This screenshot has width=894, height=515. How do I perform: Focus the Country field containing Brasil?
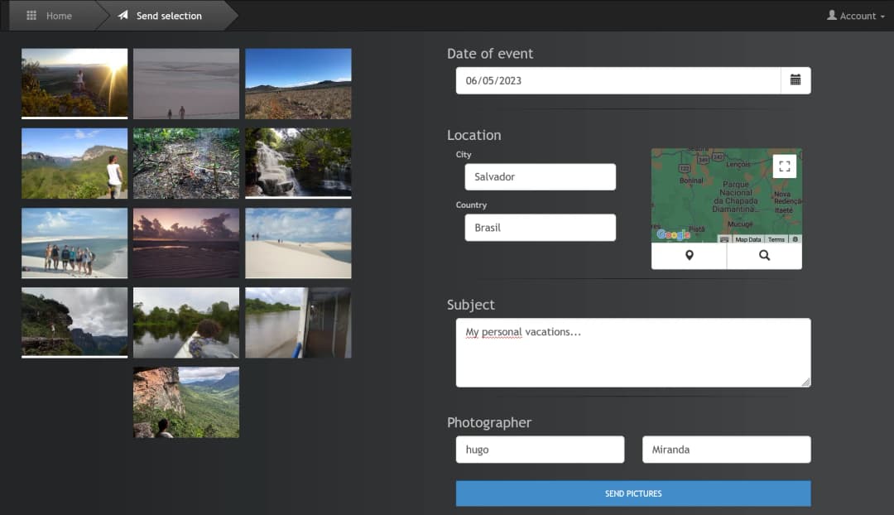point(540,228)
